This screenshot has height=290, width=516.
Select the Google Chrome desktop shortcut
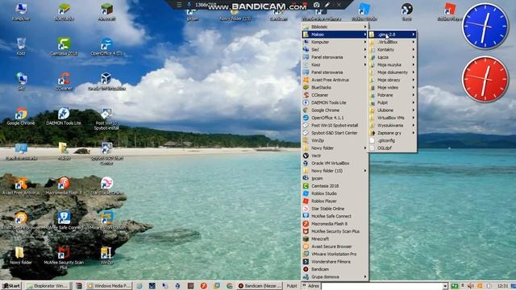click(x=21, y=116)
